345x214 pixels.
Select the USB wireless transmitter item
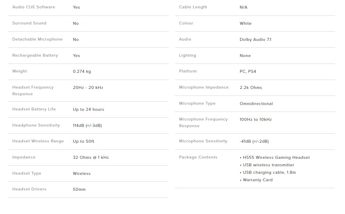coord(269,165)
